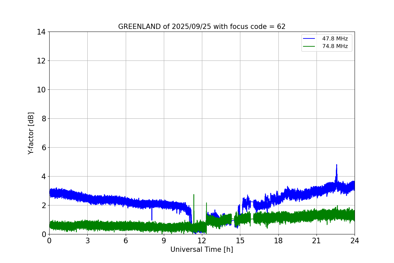Viewport: 394px width, 263px height.
Task: Click the blue legend line sample
Action: click(x=310, y=39)
